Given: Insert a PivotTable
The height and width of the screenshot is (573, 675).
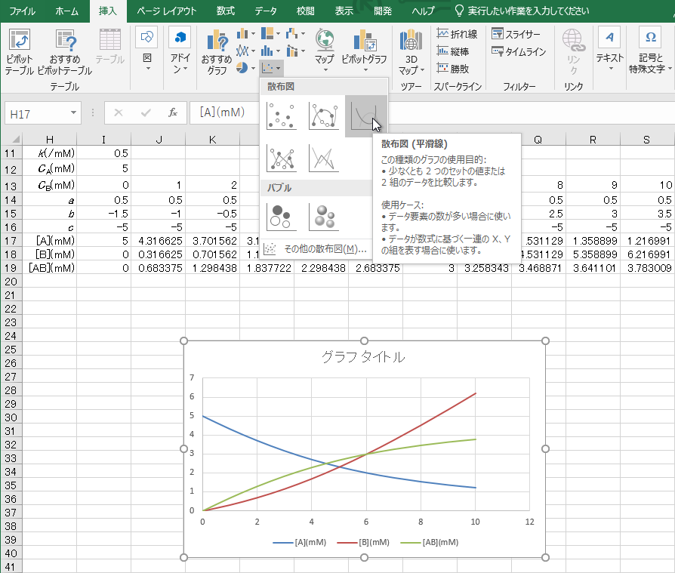Looking at the screenshot, I should tap(20, 52).
